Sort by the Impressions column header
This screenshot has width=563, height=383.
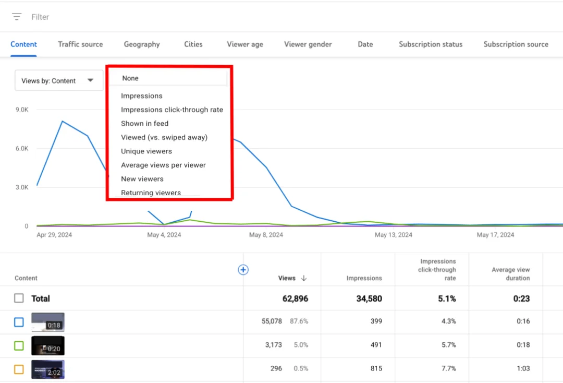[364, 278]
